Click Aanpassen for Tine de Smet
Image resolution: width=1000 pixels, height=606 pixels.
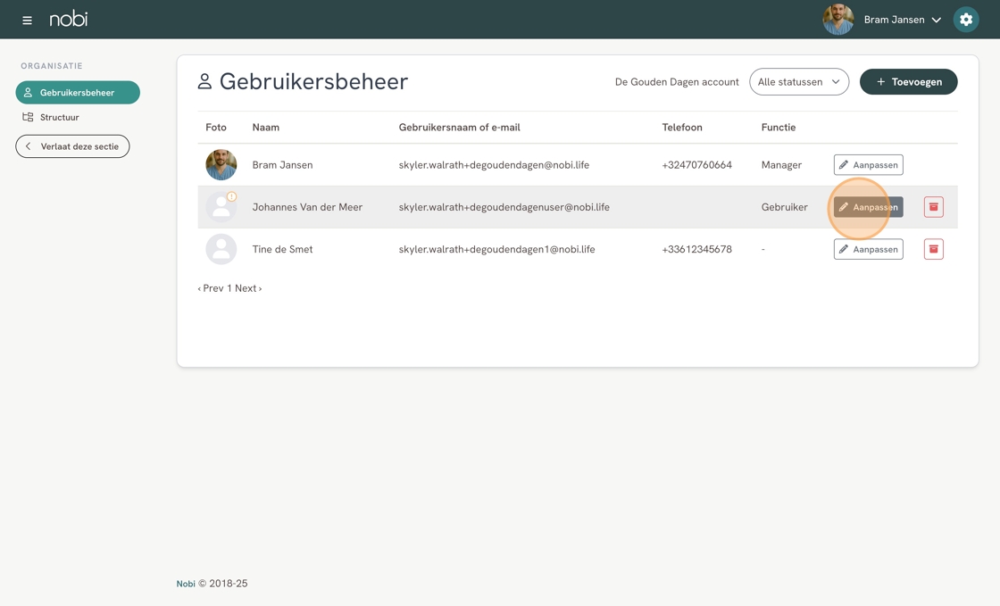[868, 249]
